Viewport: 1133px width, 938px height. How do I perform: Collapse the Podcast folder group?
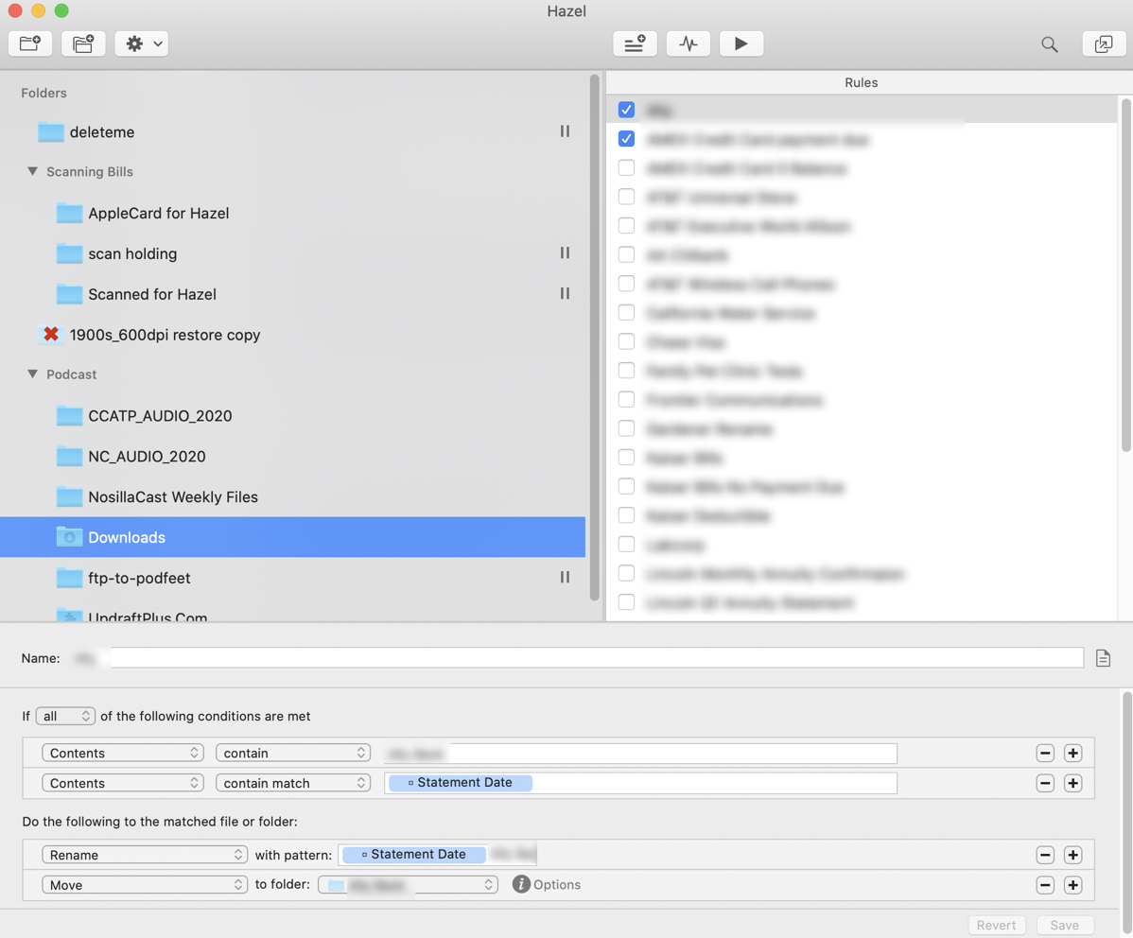[x=33, y=374]
